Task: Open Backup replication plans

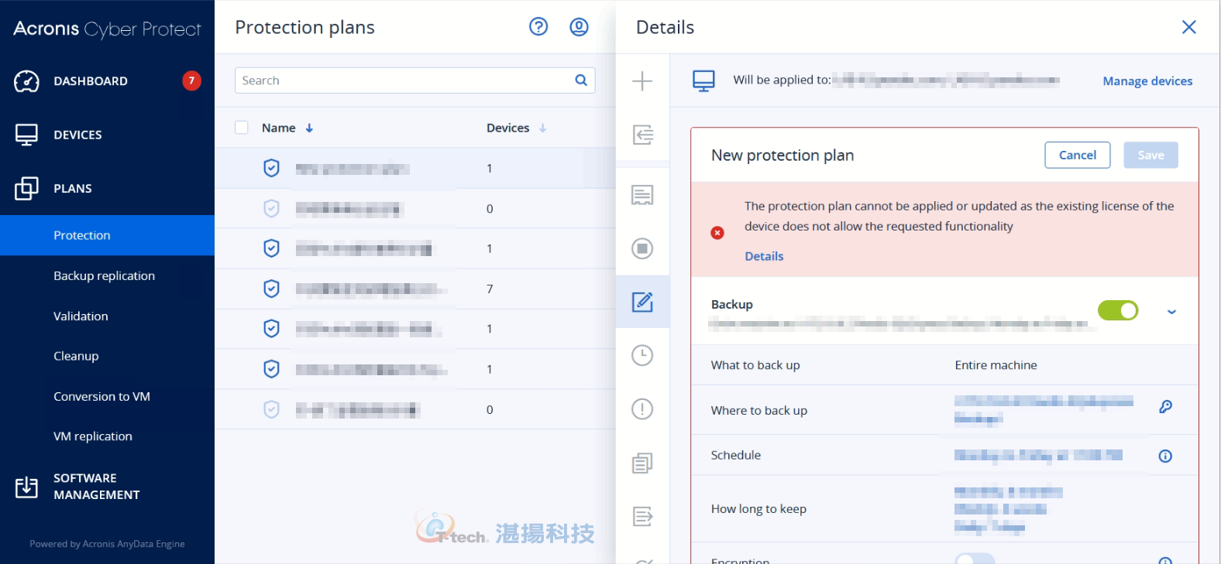Action: click(104, 276)
